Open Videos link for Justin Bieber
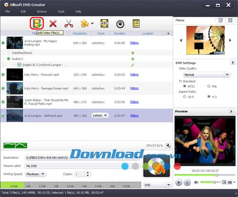 pyautogui.click(x=134, y=102)
